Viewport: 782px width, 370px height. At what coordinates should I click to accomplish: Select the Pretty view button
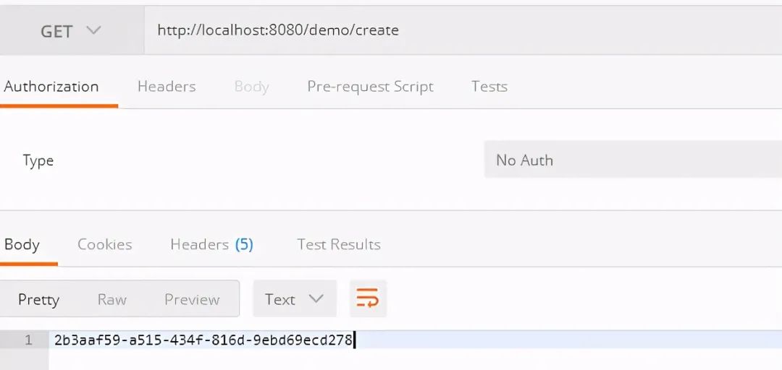38,299
